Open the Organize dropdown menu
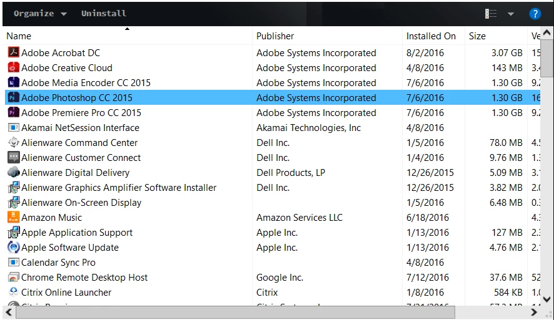 coord(40,13)
